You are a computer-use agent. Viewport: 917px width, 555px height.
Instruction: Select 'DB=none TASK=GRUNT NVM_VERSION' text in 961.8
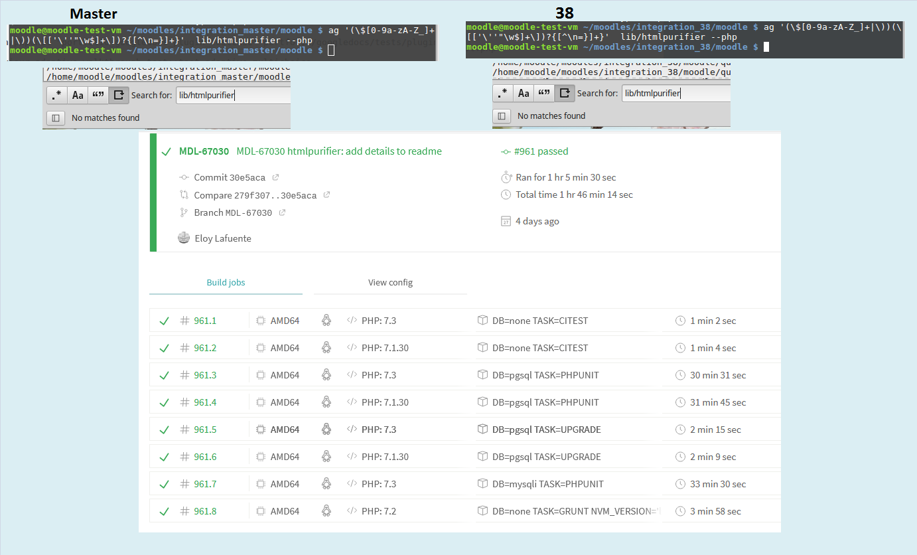point(577,511)
